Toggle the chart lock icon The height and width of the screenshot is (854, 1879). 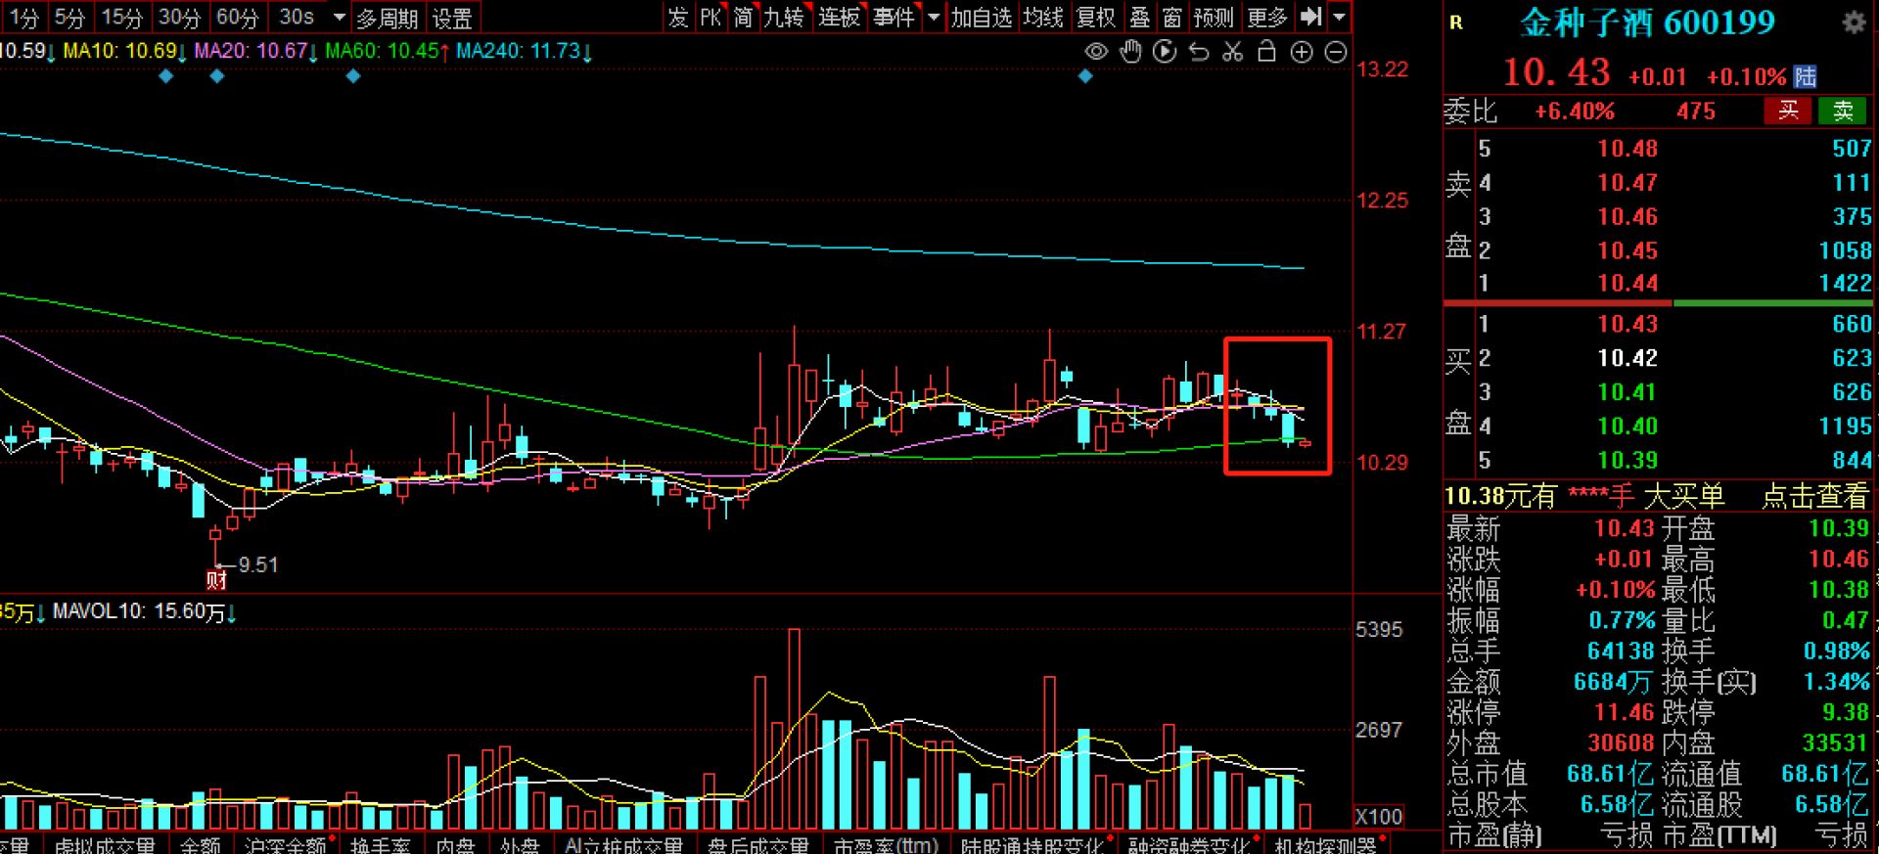pos(1266,52)
